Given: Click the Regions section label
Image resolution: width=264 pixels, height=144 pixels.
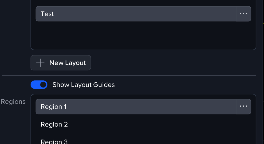Looking at the screenshot, I should point(13,102).
